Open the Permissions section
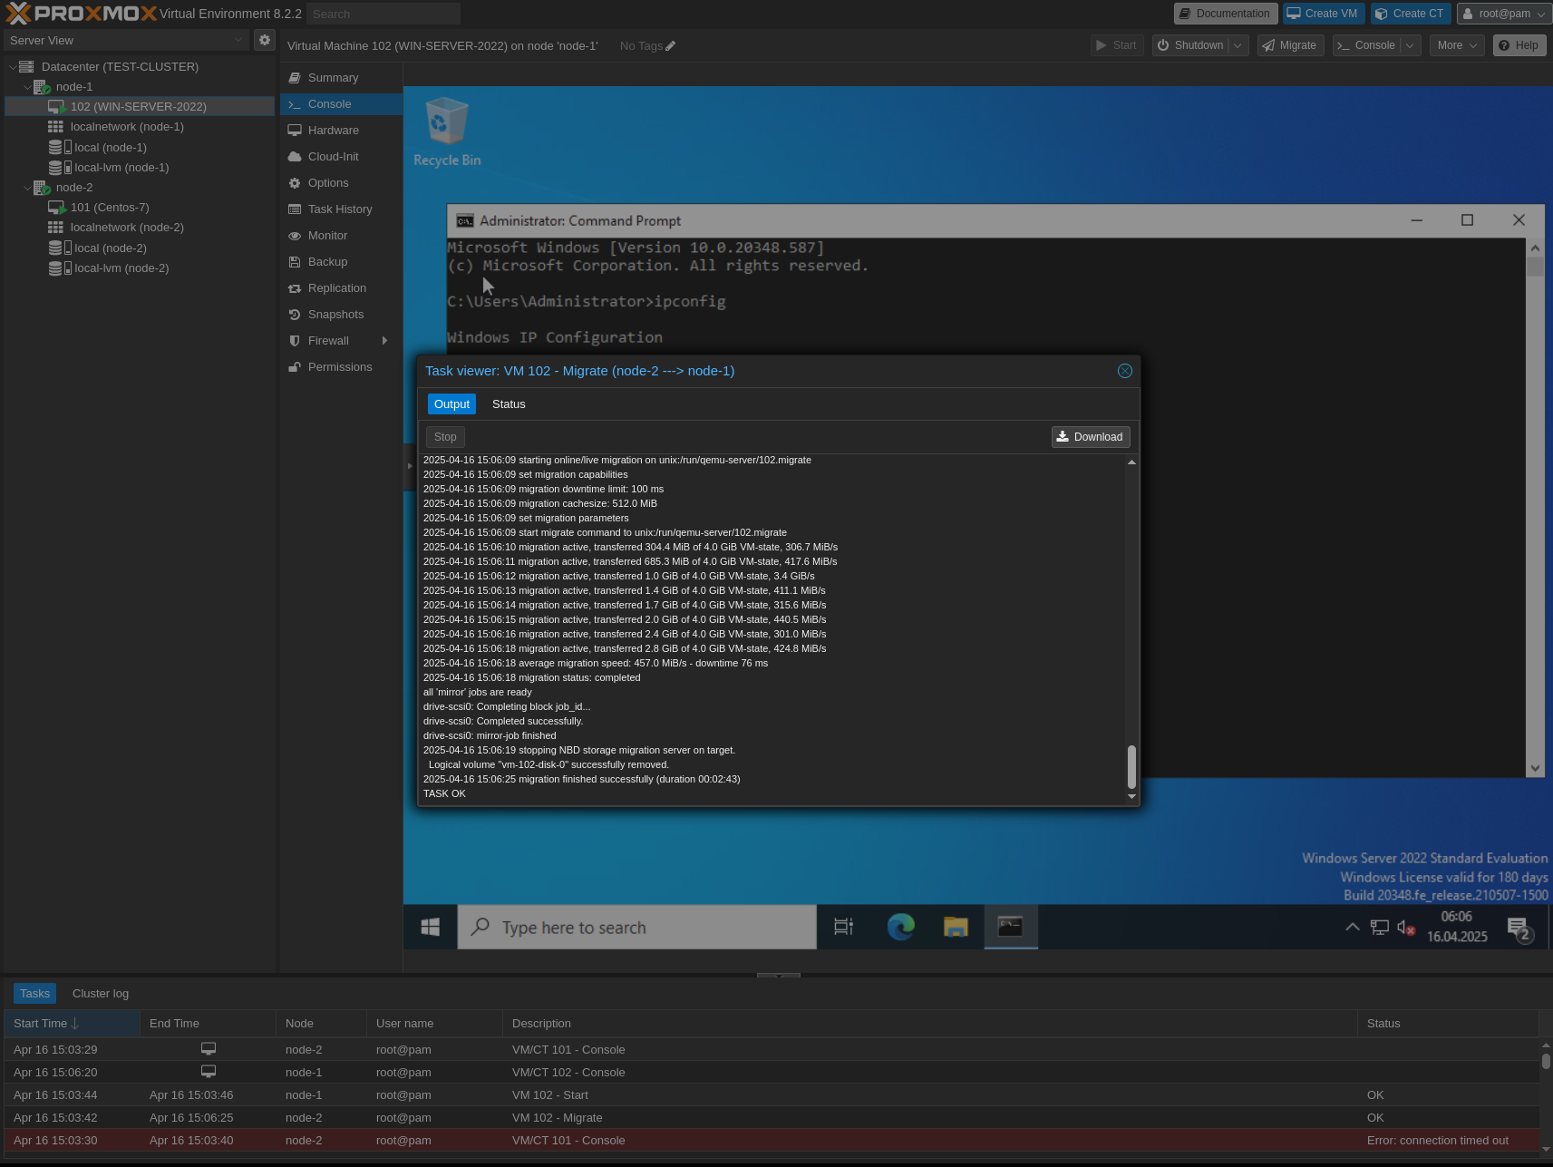Screen dimensions: 1553x1167 click(x=340, y=366)
